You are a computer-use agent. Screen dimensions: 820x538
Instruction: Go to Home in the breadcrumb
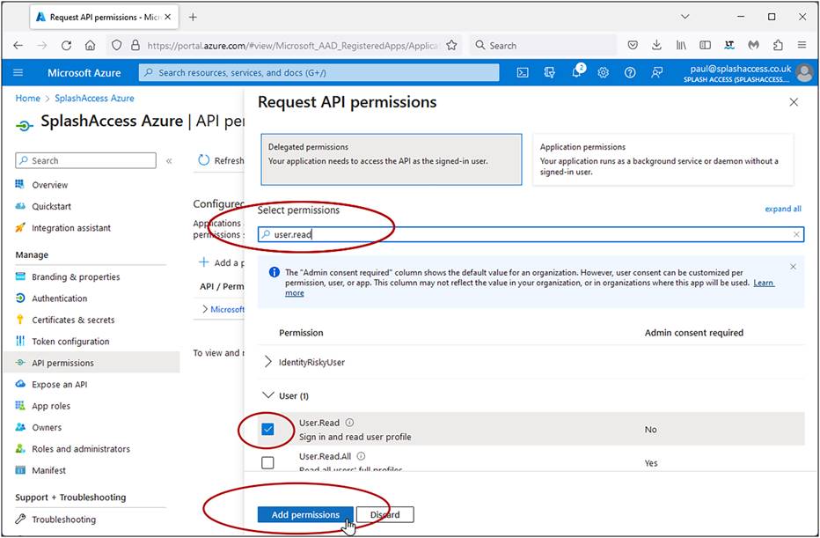28,98
